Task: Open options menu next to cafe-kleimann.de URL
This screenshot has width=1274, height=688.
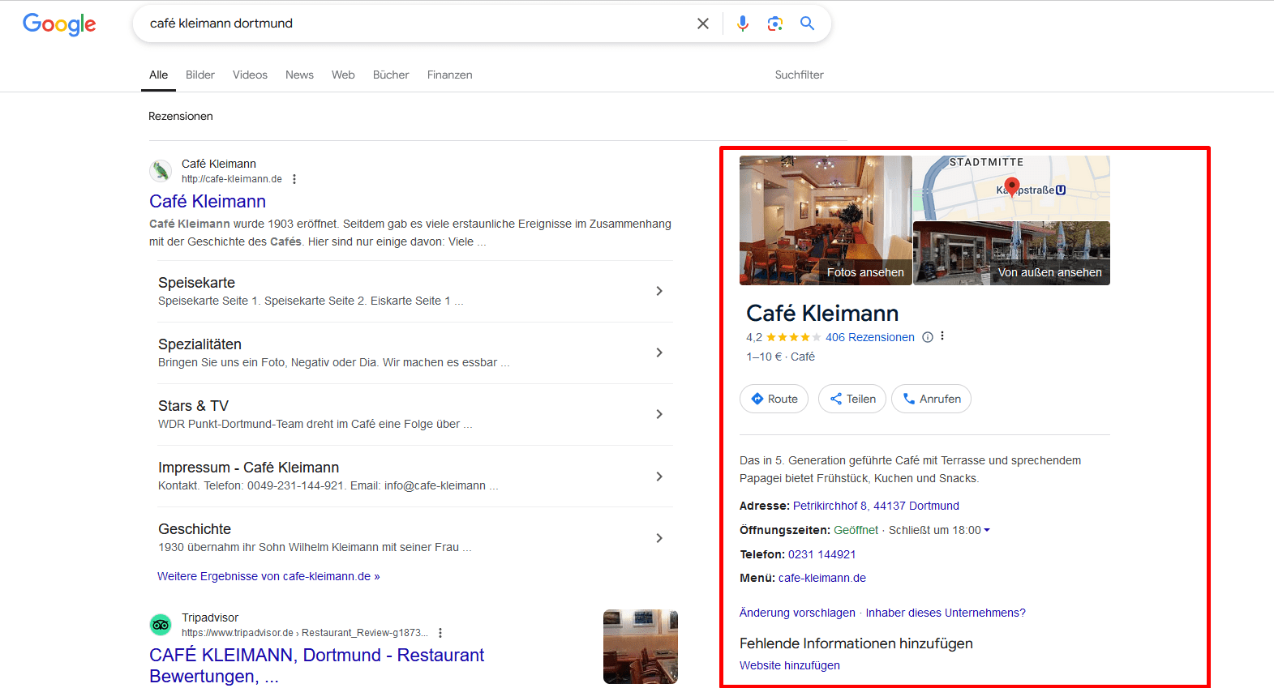Action: pos(294,179)
